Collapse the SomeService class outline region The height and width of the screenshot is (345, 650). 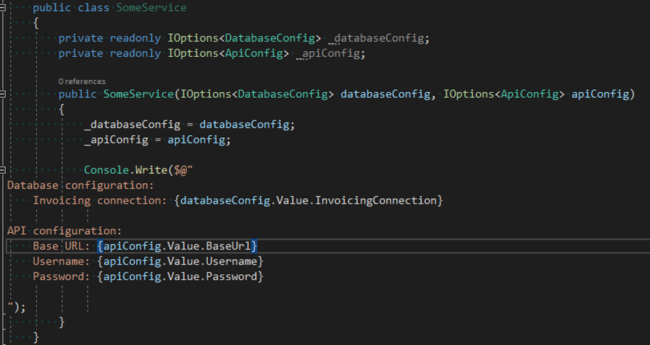click(2, 7)
